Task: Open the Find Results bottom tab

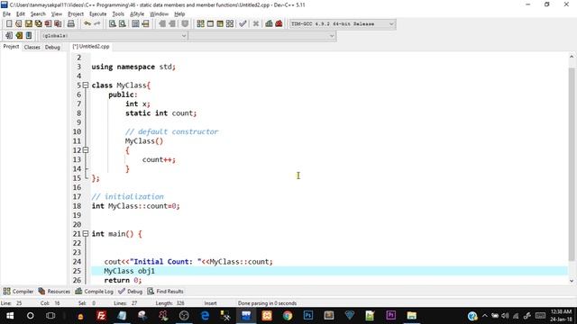Action: [165, 292]
